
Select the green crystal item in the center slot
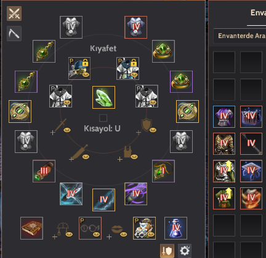103,97
